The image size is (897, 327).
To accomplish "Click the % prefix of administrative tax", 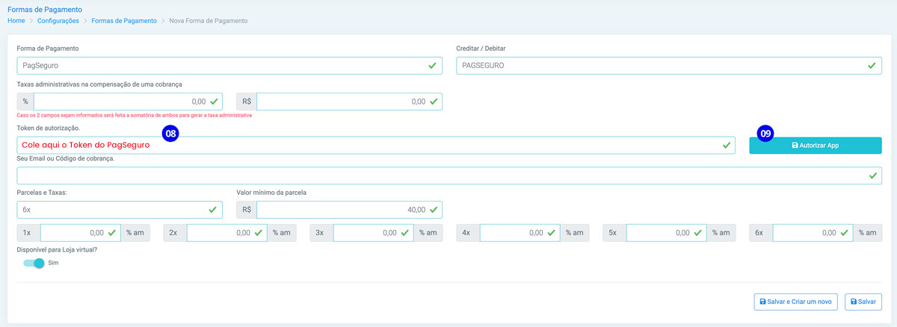I will 25,102.
